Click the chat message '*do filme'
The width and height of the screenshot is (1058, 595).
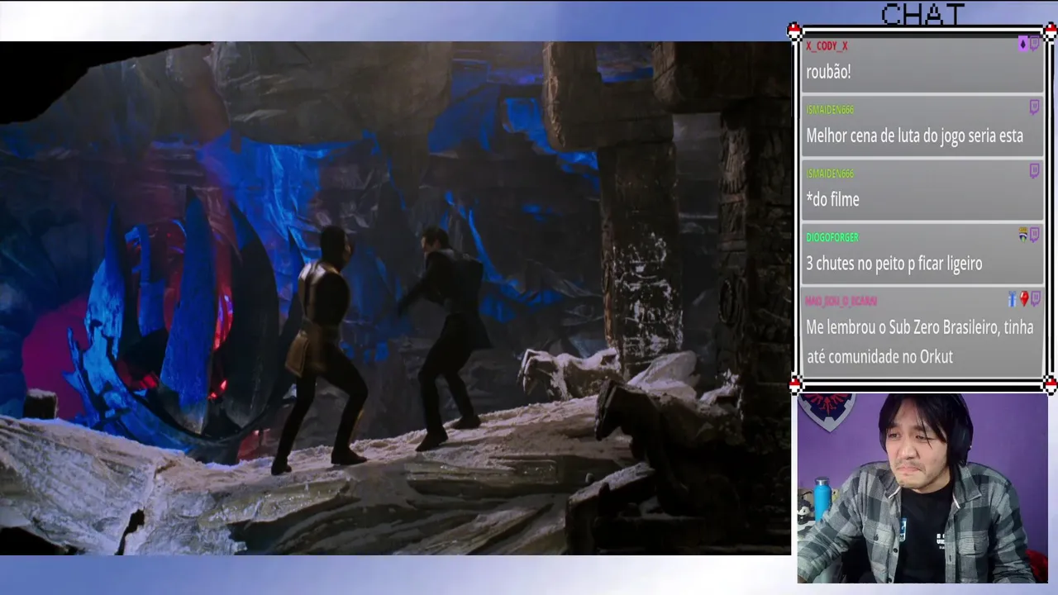pyautogui.click(x=832, y=199)
